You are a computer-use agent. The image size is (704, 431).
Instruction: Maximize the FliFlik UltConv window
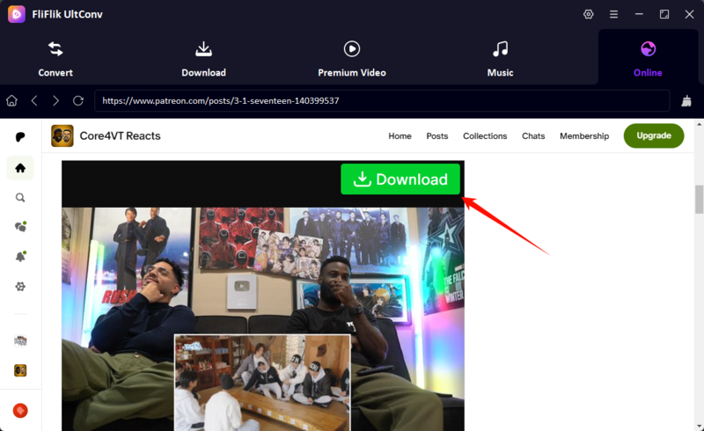click(664, 14)
